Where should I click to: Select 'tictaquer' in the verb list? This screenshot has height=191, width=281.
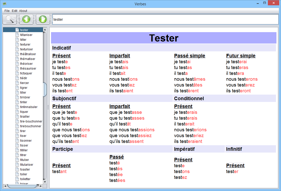click(x=26, y=73)
